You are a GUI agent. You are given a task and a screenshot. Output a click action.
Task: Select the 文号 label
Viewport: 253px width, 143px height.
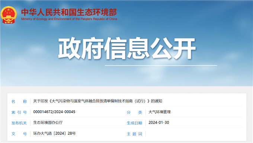pos(19,134)
